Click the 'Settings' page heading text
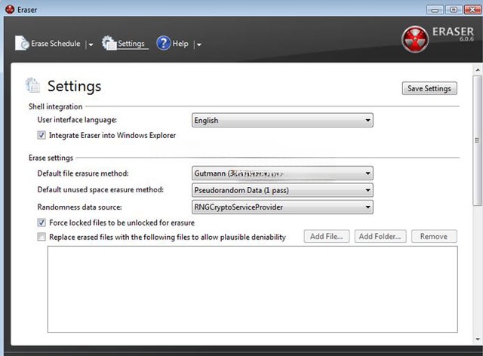 pos(74,86)
